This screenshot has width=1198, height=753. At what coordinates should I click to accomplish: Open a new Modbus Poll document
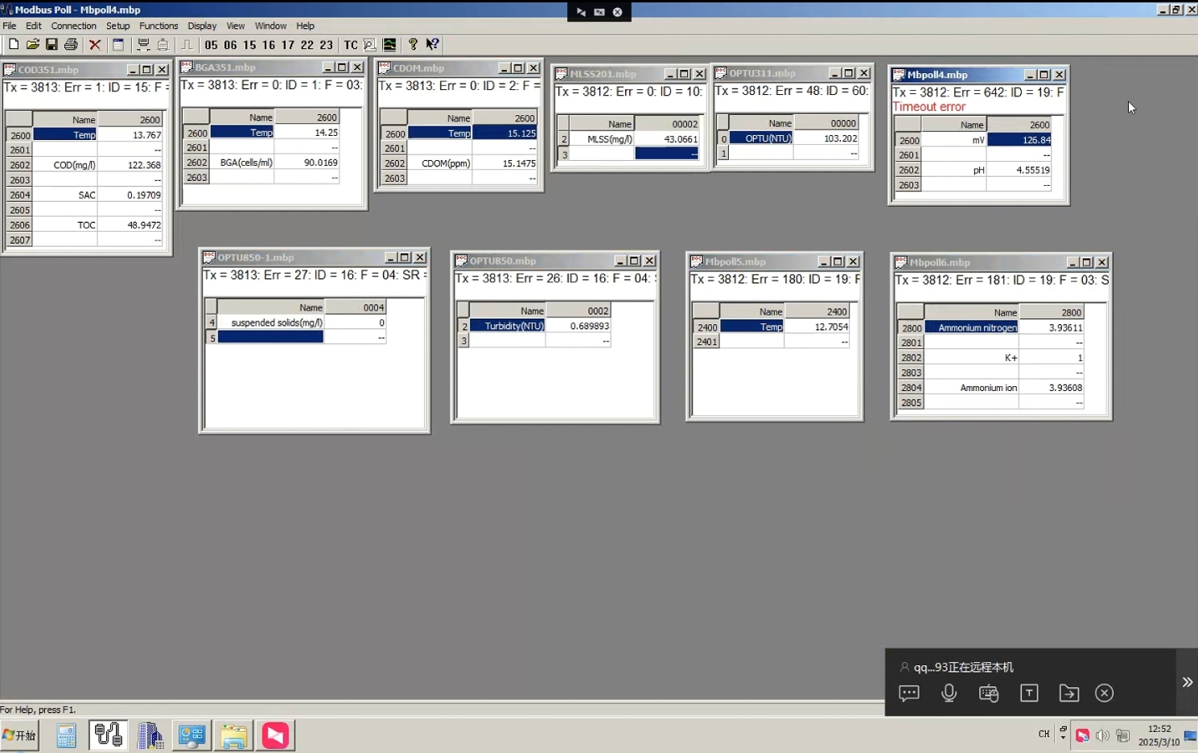pos(13,44)
